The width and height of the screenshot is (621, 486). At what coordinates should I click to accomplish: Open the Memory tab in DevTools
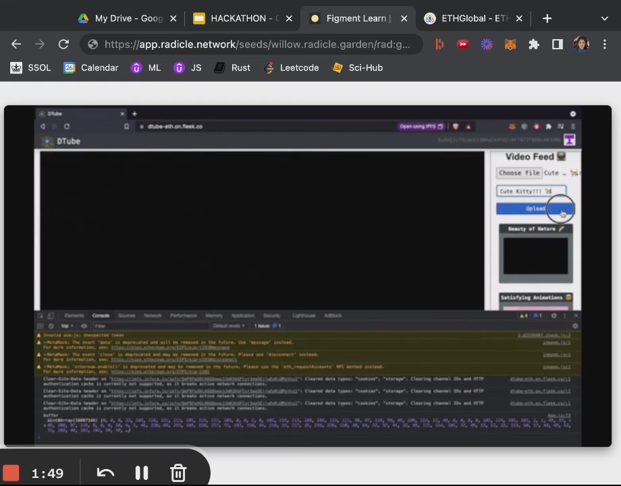(214, 316)
